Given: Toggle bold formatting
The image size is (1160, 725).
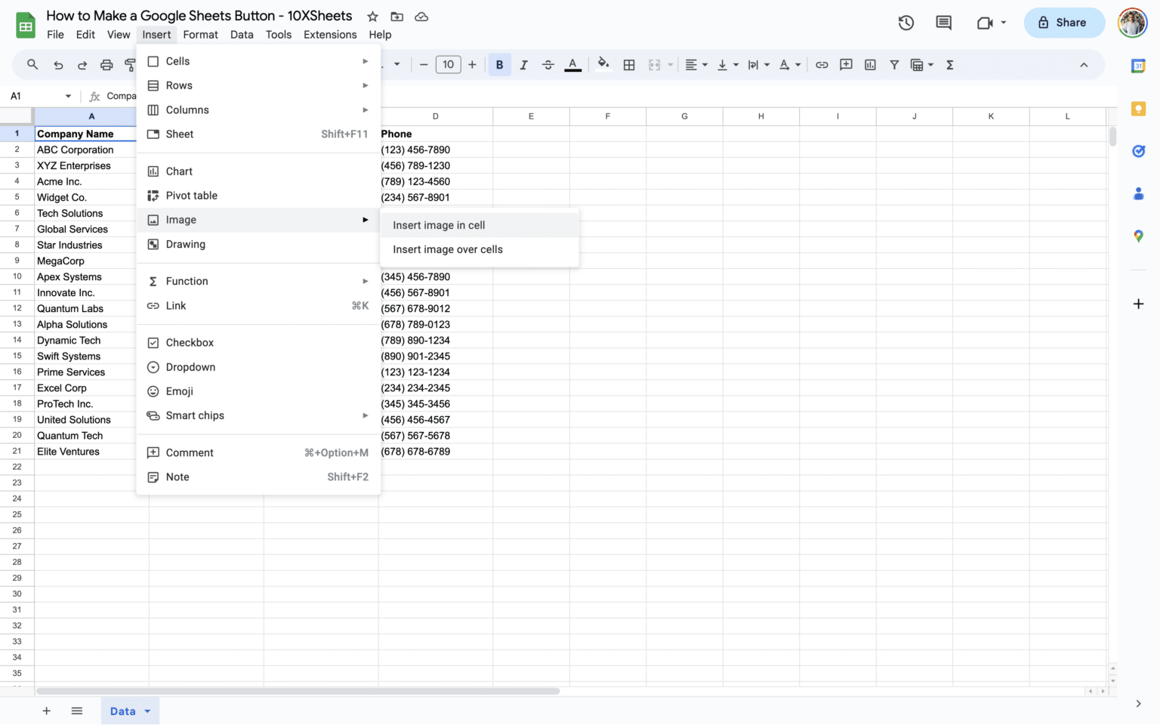Looking at the screenshot, I should coord(499,65).
